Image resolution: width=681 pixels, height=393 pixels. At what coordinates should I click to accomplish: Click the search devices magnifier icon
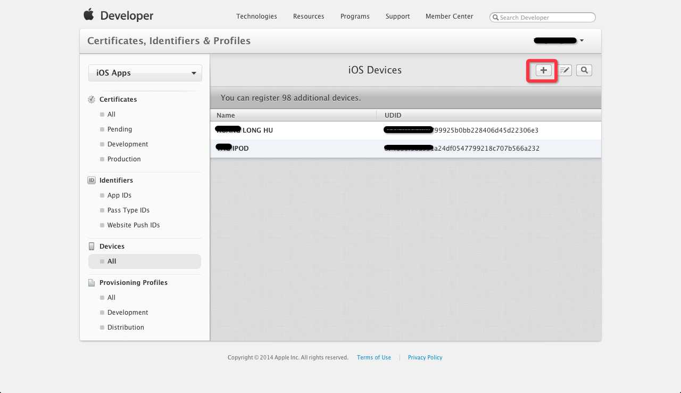pos(584,70)
